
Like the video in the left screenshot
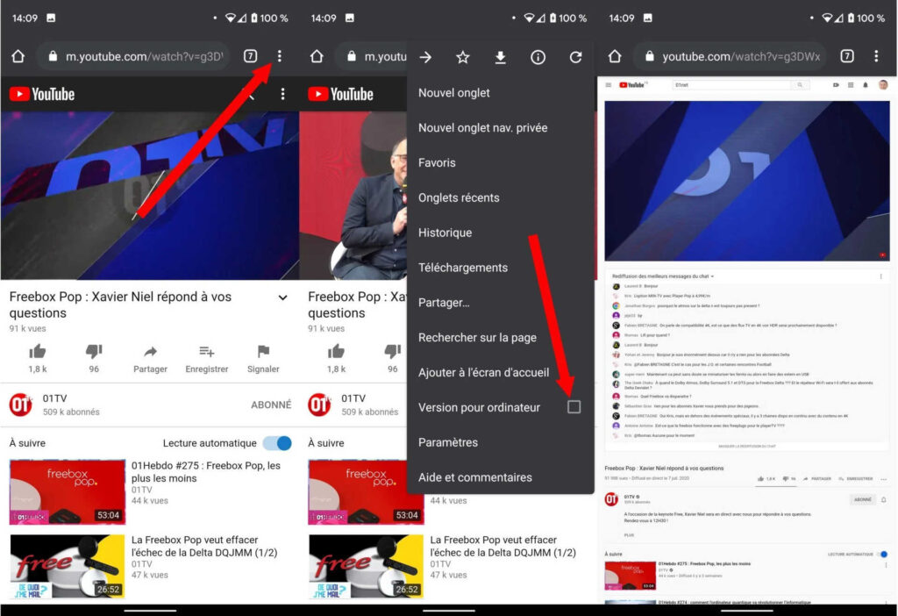tap(38, 351)
